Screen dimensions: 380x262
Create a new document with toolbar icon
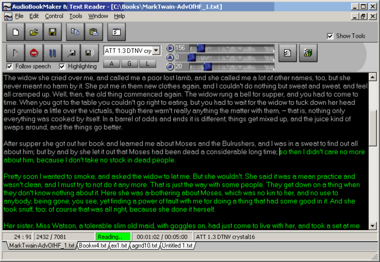(16, 32)
